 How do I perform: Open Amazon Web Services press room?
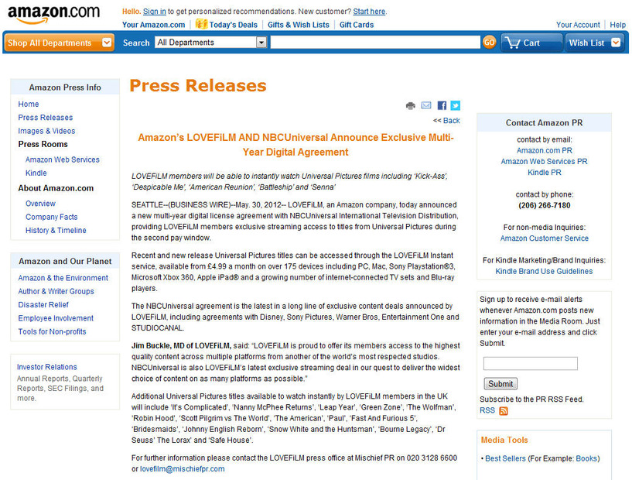click(62, 159)
